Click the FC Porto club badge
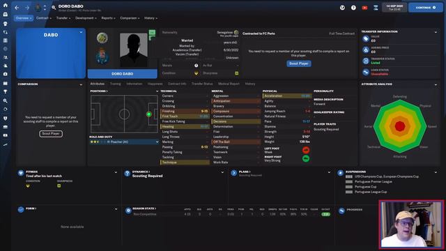This screenshot has width=446, height=251. point(102,56)
